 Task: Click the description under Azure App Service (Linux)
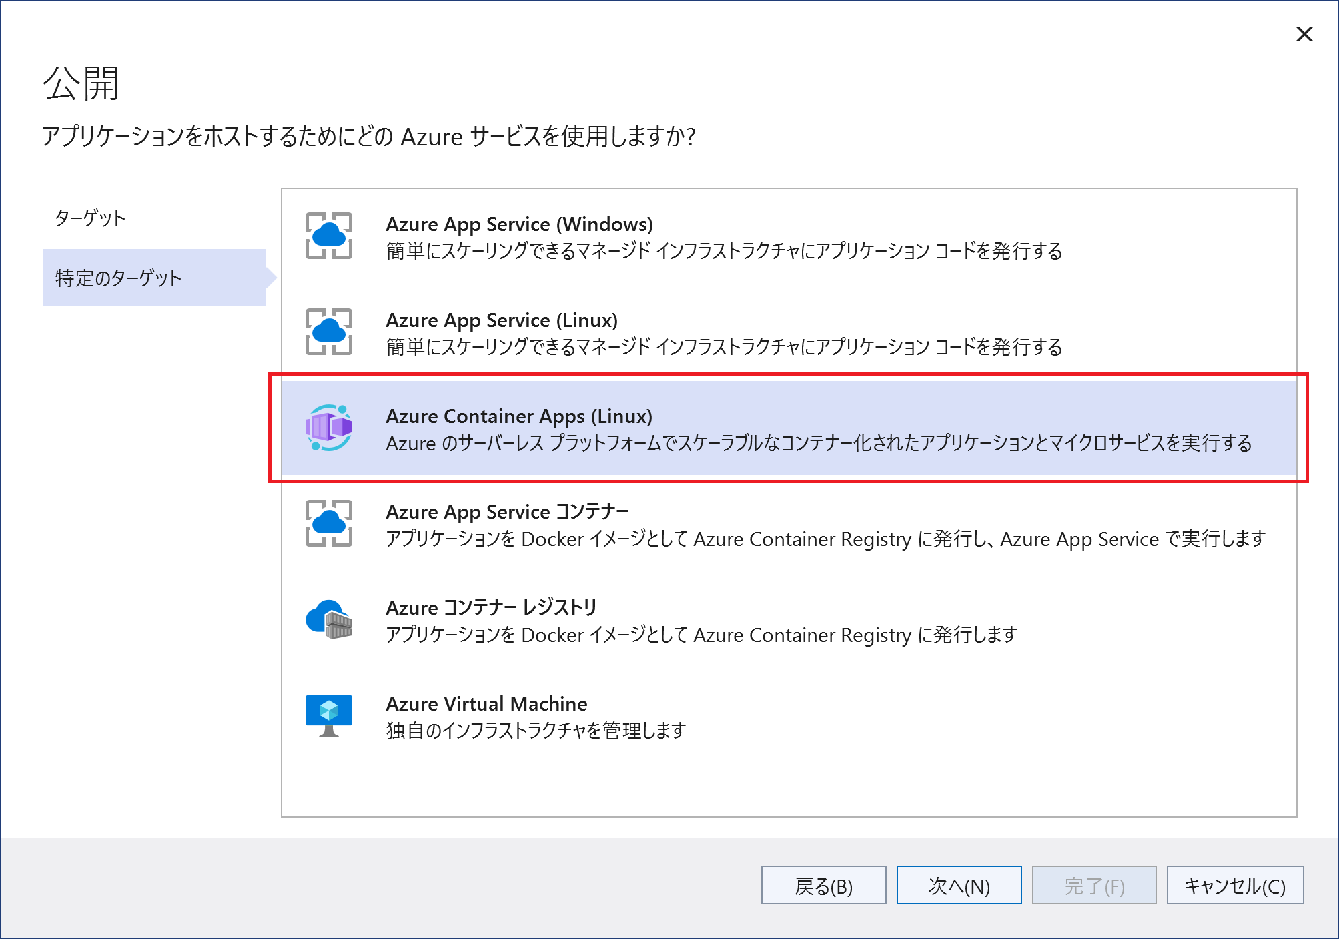pos(724,347)
